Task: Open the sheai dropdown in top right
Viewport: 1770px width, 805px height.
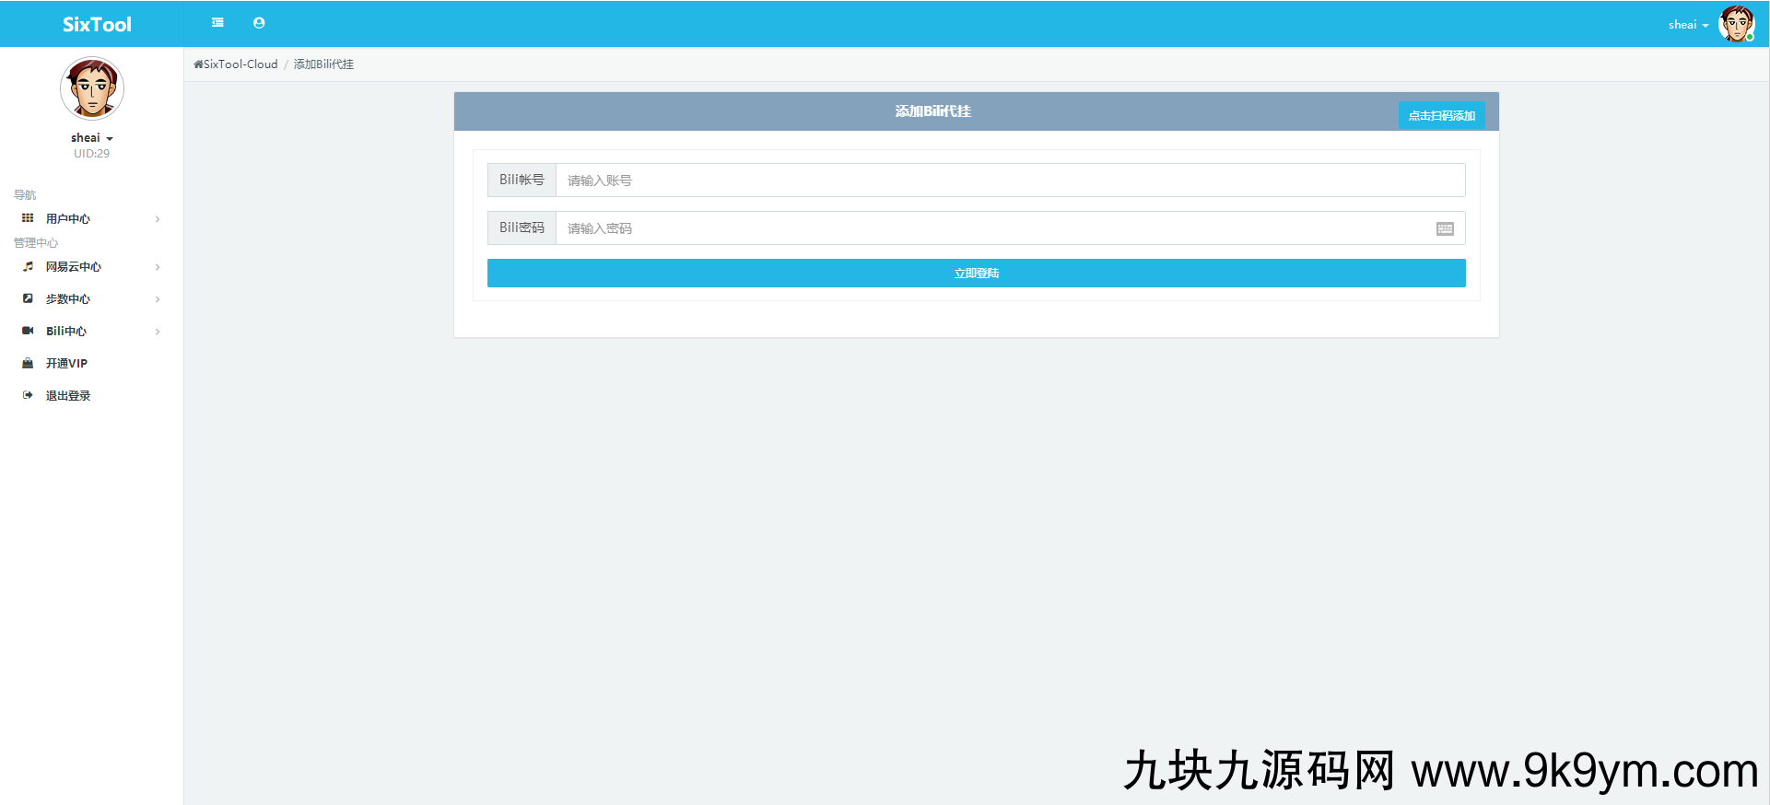Action: pos(1688,25)
